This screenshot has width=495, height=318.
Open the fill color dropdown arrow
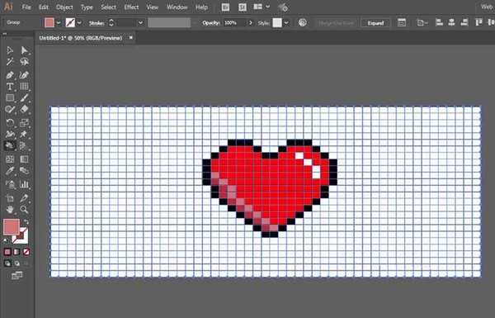pos(59,23)
